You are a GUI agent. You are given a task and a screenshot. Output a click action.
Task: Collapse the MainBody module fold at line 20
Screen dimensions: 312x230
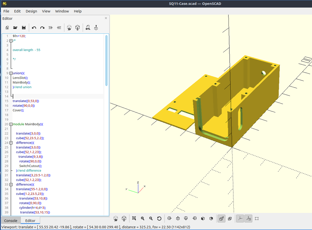(11, 124)
